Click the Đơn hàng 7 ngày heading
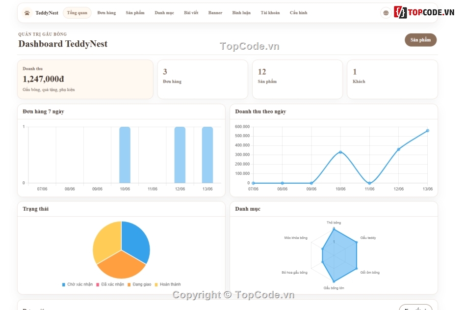 pos(43,112)
